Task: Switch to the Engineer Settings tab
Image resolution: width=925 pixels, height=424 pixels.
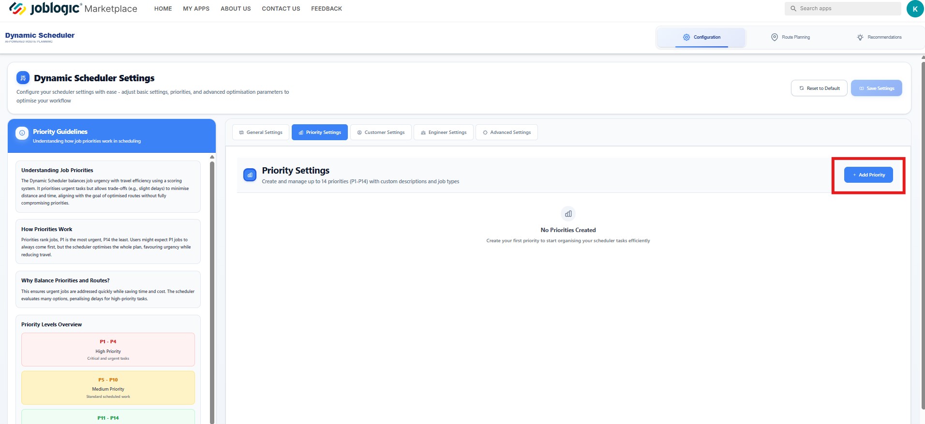Action: tap(444, 132)
